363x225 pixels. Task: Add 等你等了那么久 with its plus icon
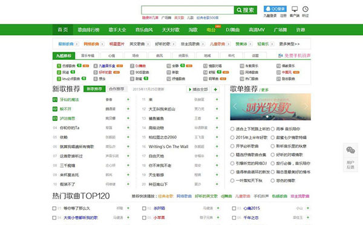pyautogui.click(x=128, y=208)
